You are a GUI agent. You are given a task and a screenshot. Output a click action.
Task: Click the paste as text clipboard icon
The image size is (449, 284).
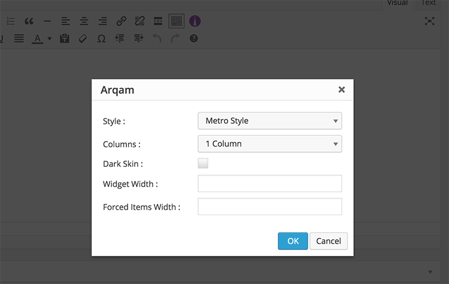point(65,38)
